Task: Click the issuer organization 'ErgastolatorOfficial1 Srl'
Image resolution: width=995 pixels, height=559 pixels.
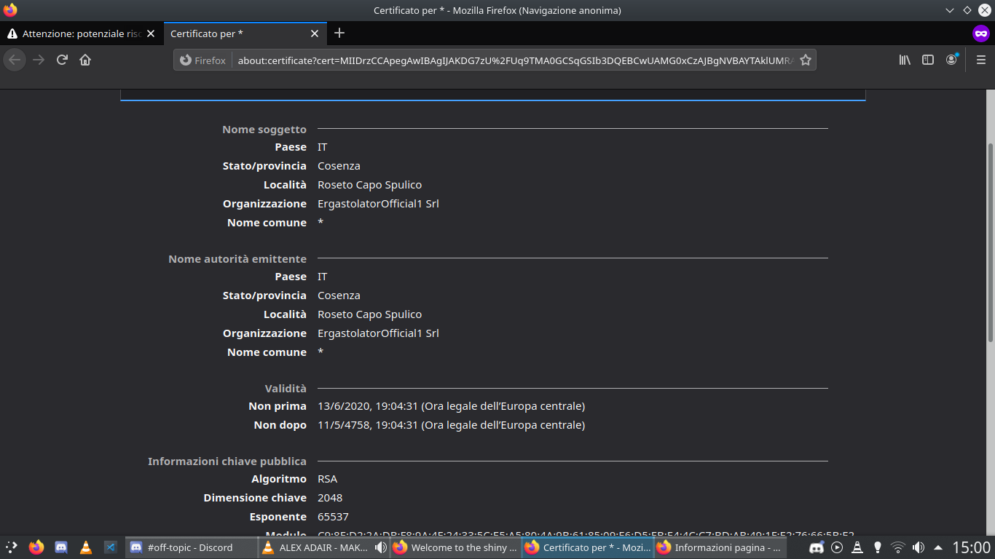Action: click(x=378, y=333)
